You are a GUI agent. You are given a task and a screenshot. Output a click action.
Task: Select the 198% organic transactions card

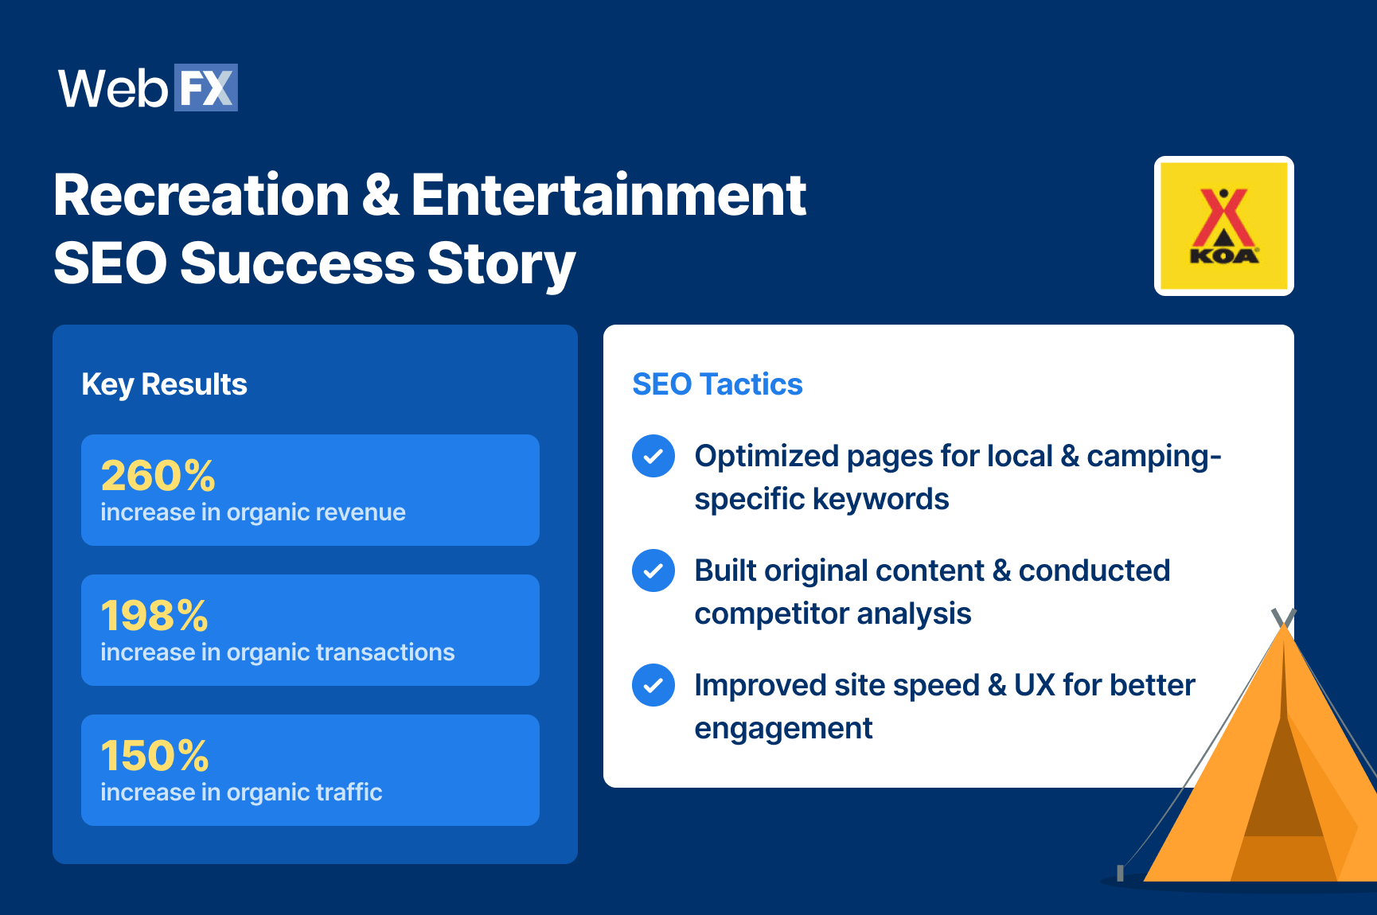(x=310, y=630)
